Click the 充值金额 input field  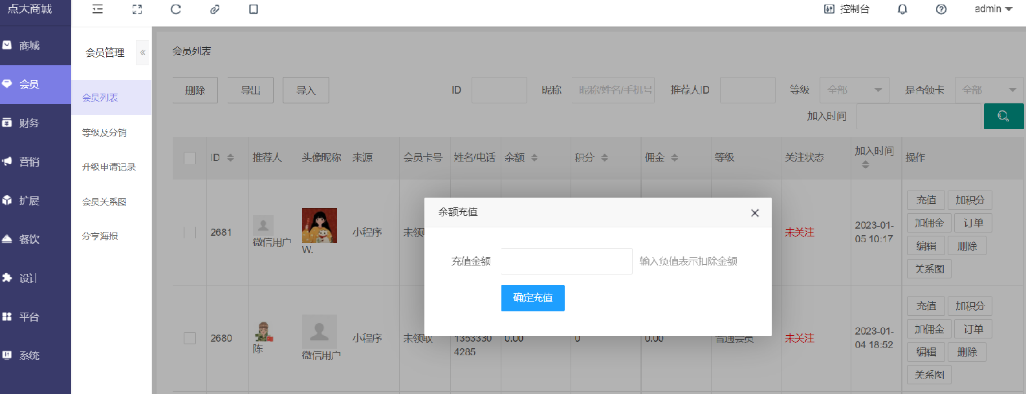[x=566, y=261]
